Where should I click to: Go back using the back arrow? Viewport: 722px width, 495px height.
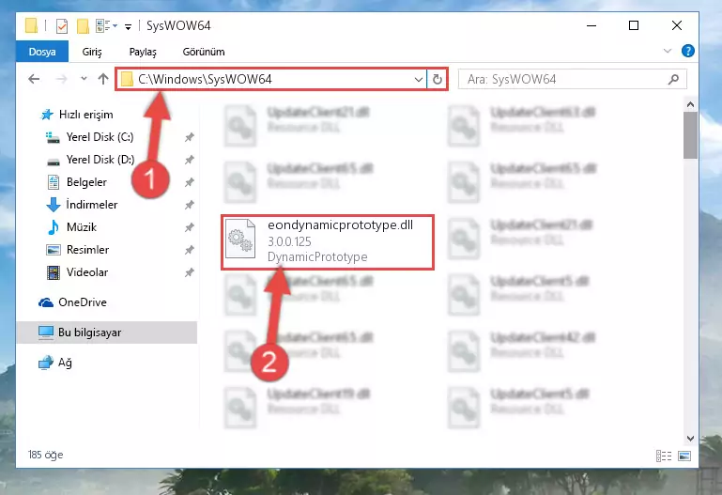click(34, 79)
